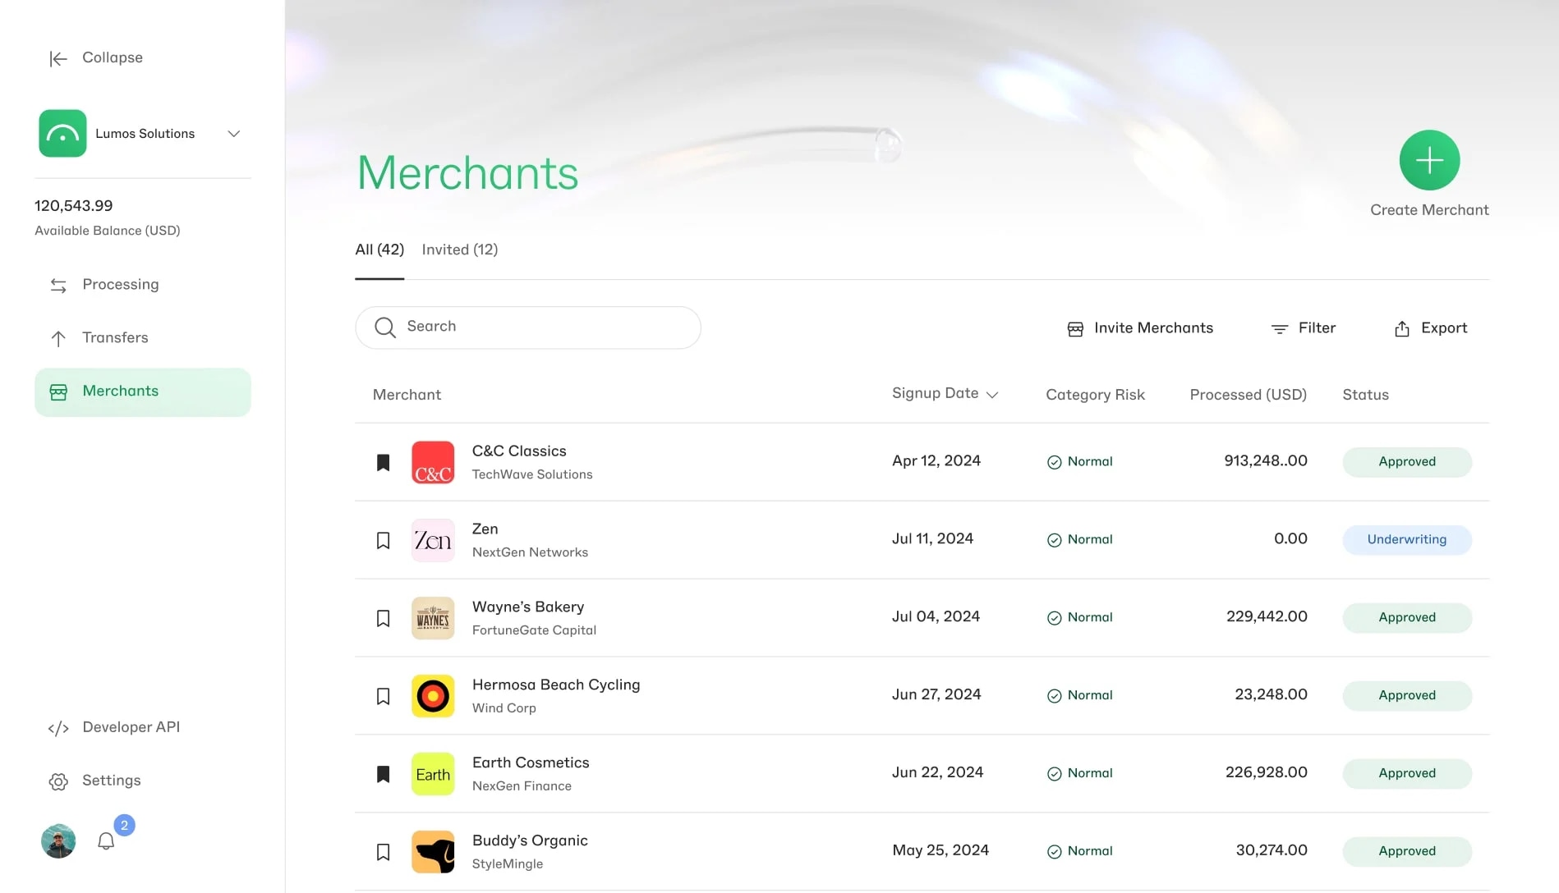
Task: Click Normal risk check icon for Wayne's Bakery
Action: (x=1055, y=618)
